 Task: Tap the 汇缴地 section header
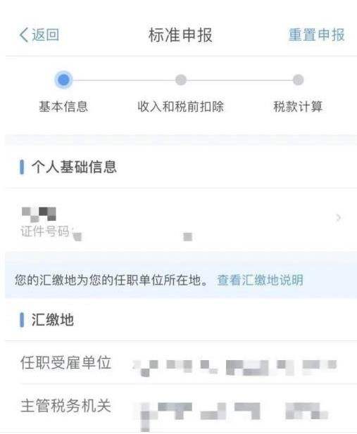point(52,319)
